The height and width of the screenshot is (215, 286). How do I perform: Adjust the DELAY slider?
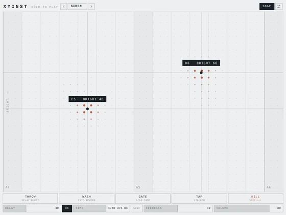point(32,208)
